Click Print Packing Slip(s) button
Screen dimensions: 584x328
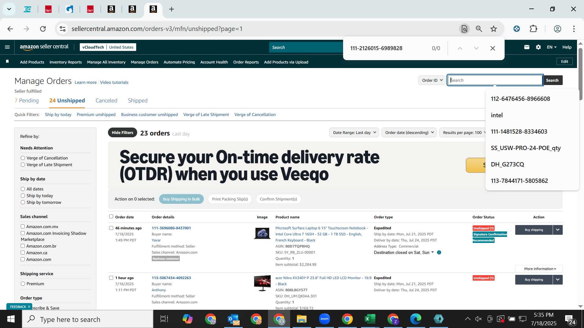[230, 199]
